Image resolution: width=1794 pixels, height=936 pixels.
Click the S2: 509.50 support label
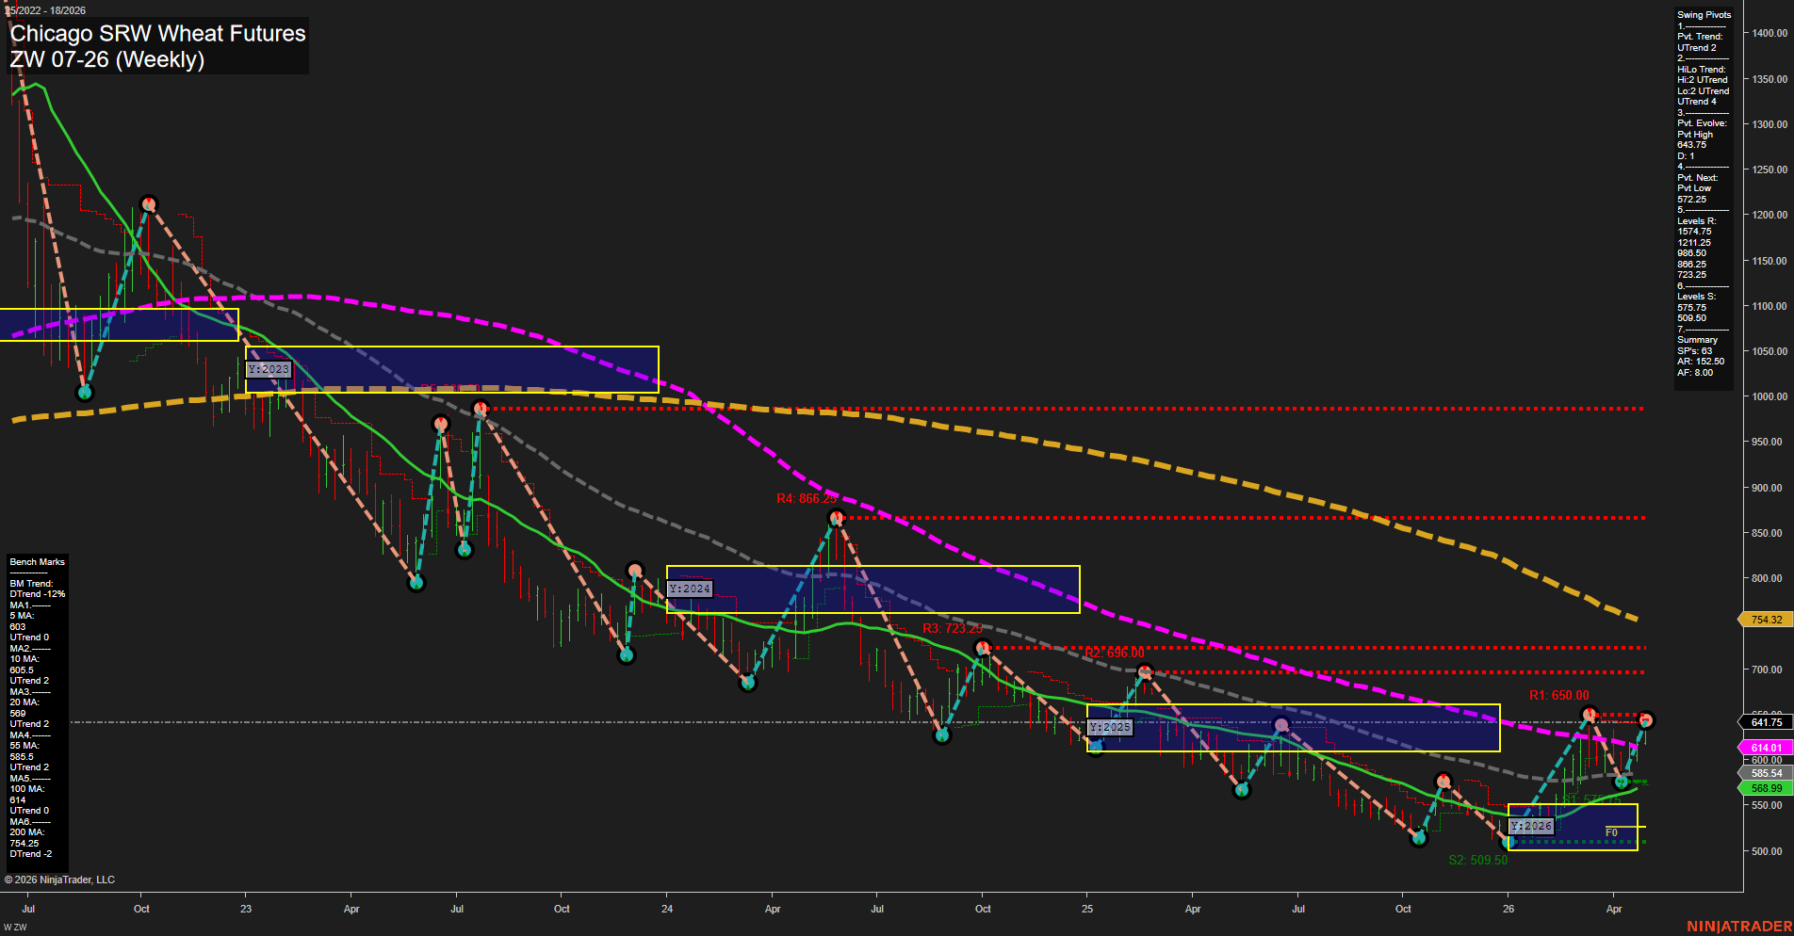click(x=1477, y=860)
